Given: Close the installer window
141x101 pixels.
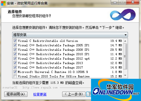Looking at the screenshot, I should coord(133,2).
